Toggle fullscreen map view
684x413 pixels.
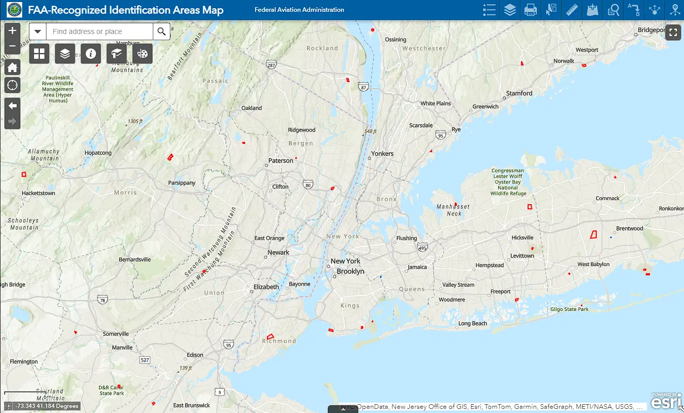pos(673,32)
